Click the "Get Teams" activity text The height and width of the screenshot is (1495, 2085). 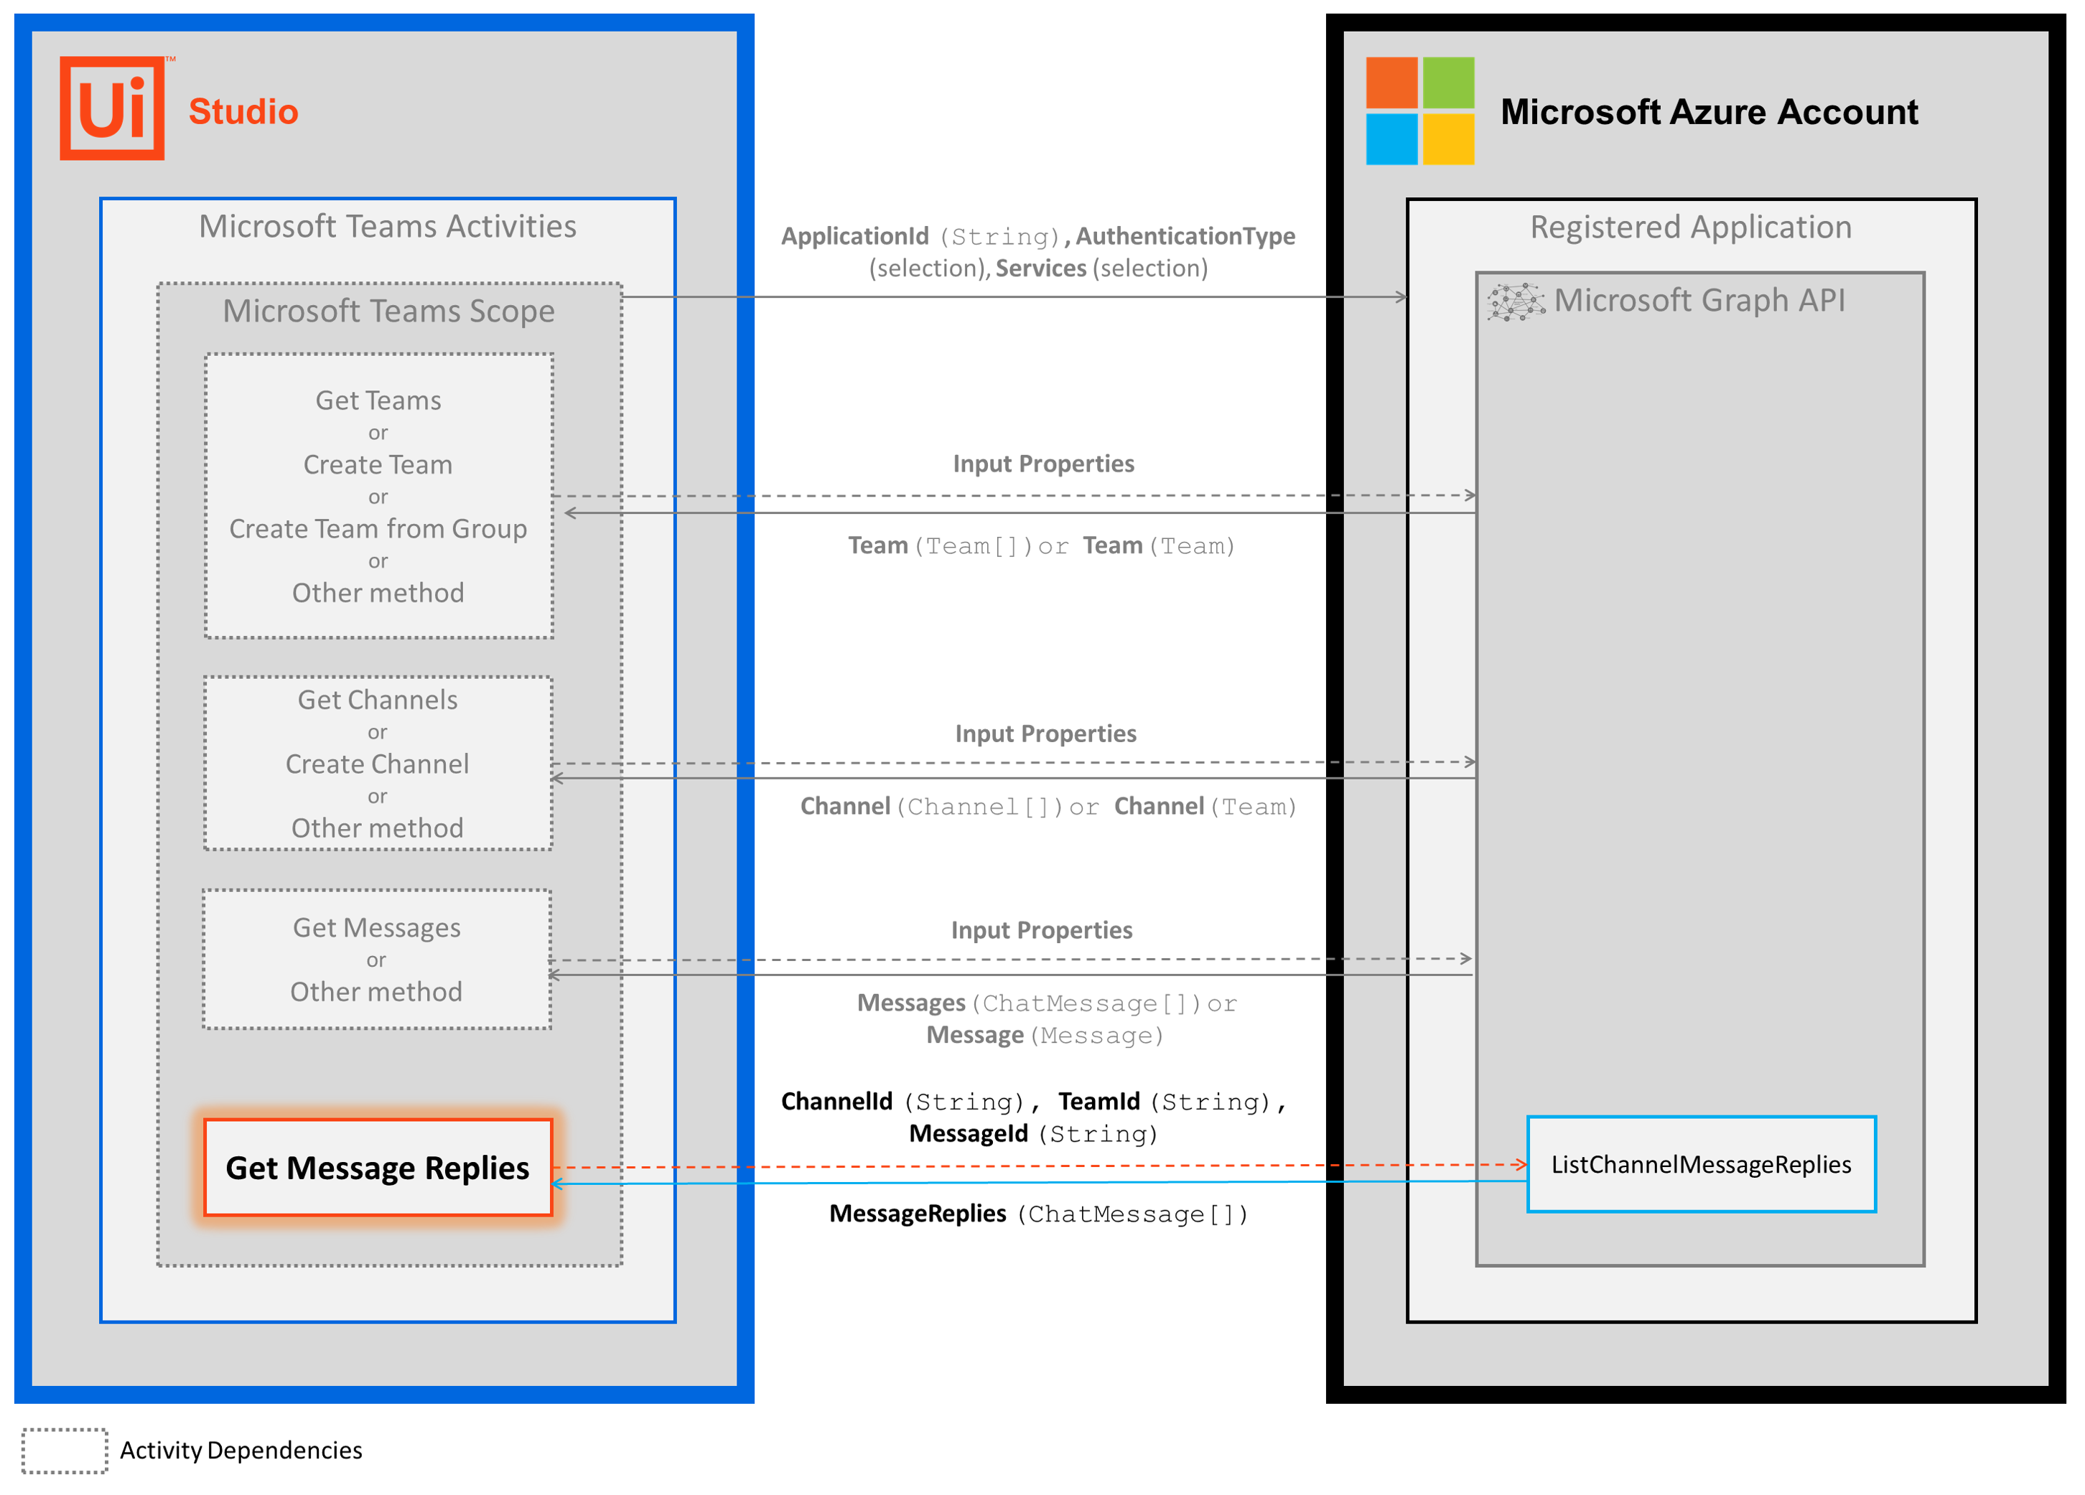(x=378, y=400)
